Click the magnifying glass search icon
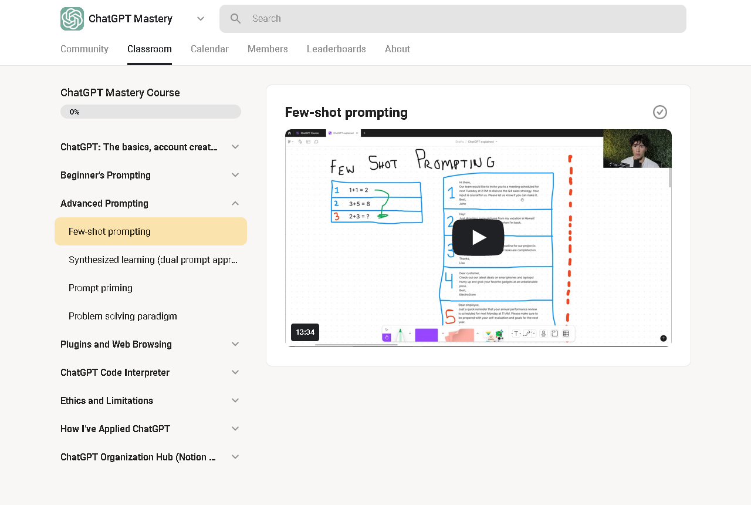This screenshot has height=505, width=751. coord(236,19)
